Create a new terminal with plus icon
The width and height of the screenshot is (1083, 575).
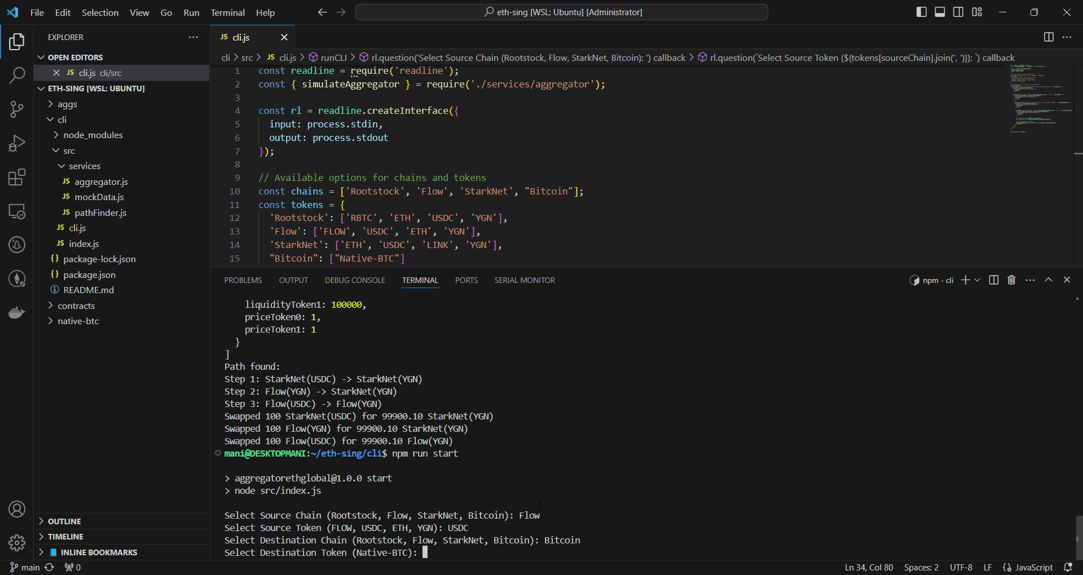(965, 280)
